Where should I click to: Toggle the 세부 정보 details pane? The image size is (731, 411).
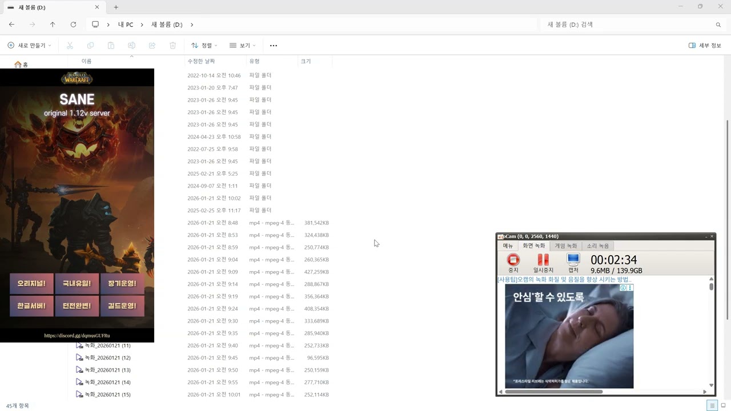tap(705, 45)
